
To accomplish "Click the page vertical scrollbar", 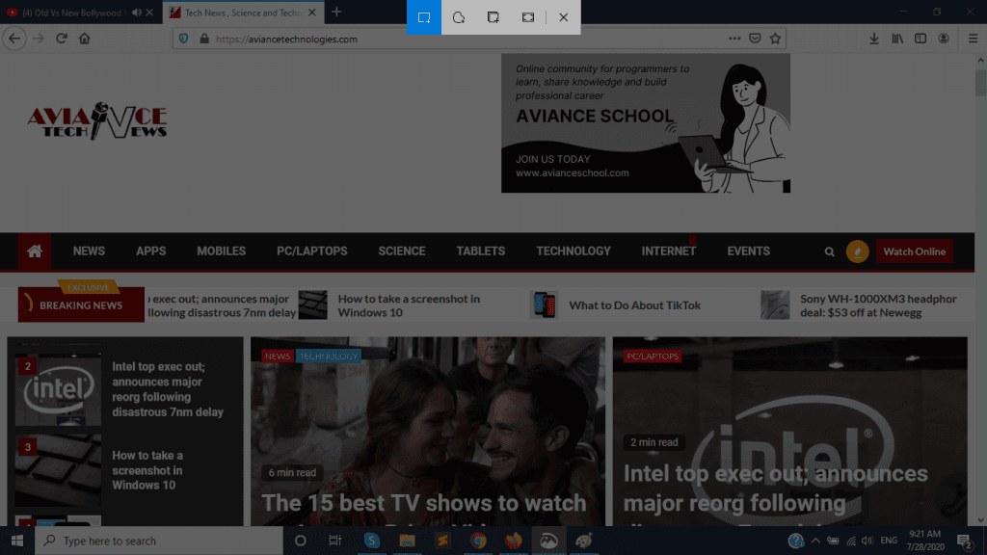I will 980,289.
